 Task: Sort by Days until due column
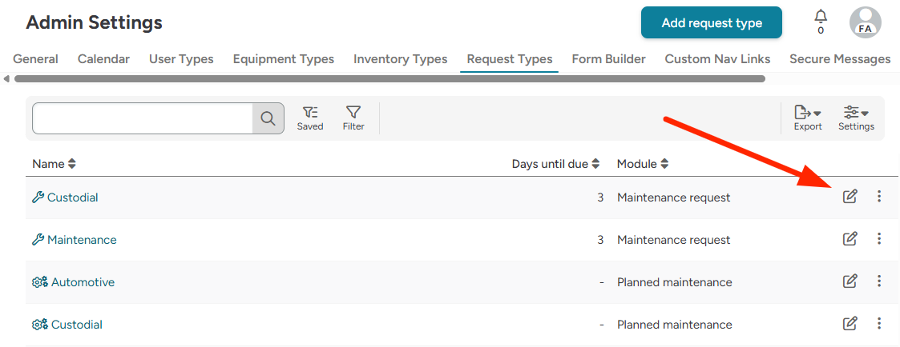[x=555, y=164]
